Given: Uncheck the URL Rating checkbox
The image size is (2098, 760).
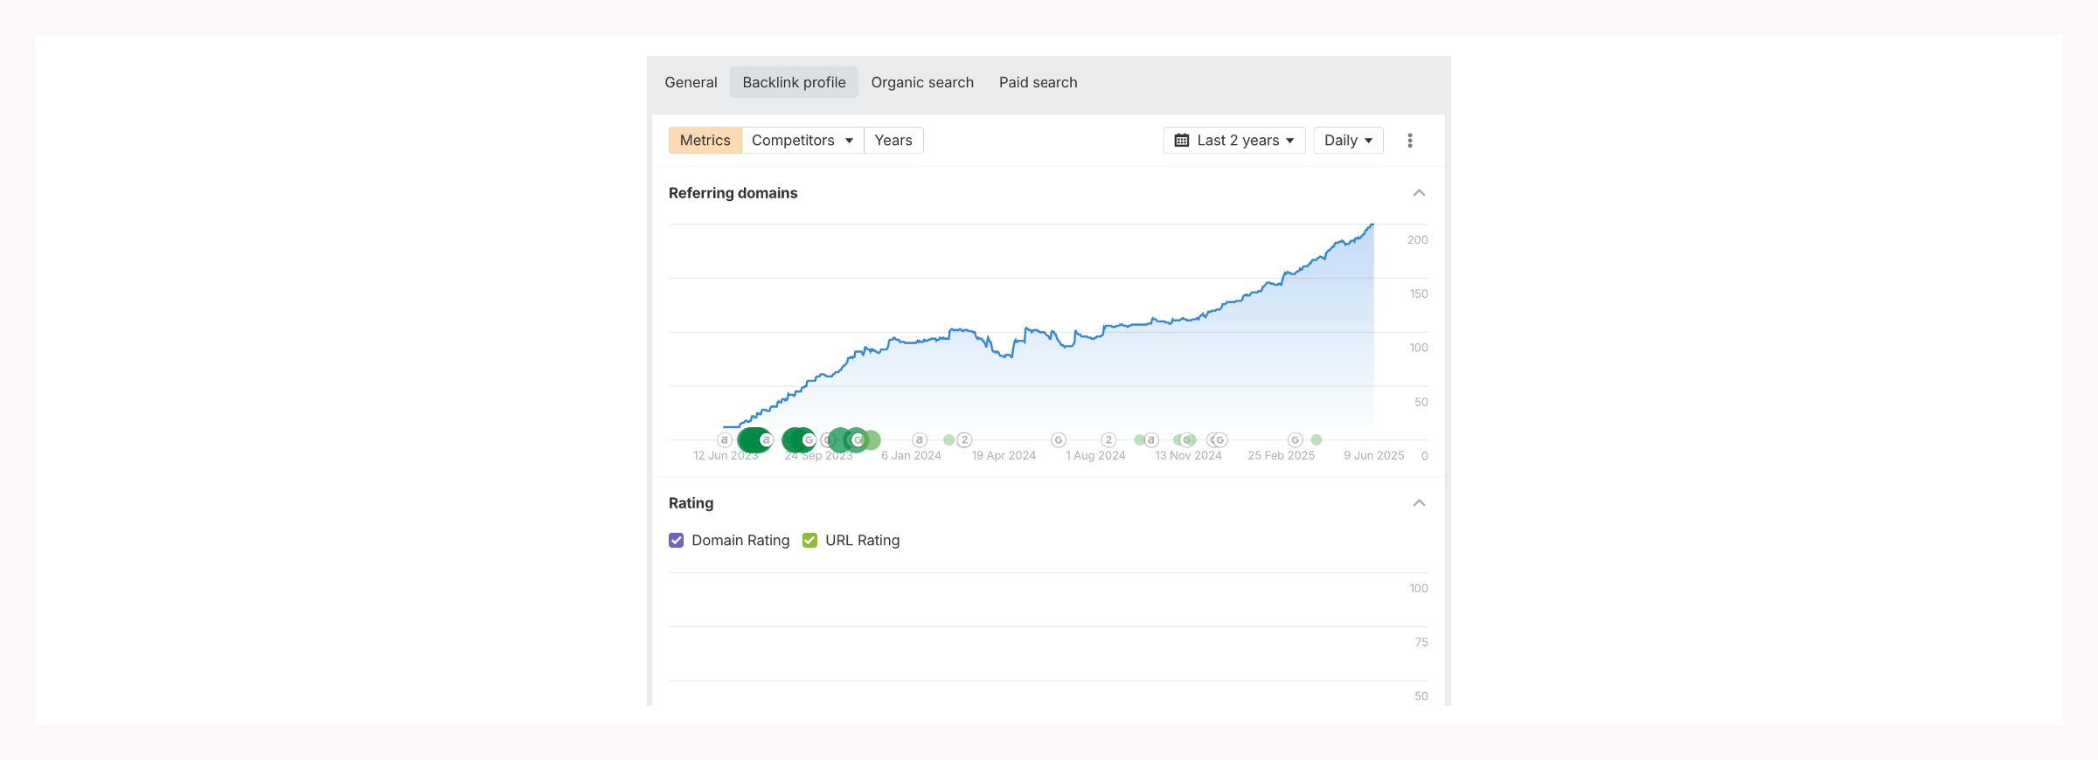Looking at the screenshot, I should coord(809,541).
